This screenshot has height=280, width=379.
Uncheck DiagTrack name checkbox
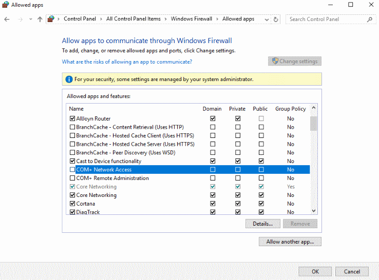click(72, 212)
